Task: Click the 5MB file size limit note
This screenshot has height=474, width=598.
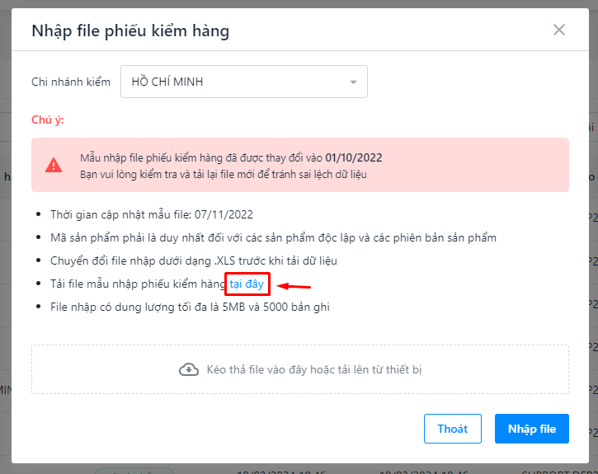Action: pos(191,307)
